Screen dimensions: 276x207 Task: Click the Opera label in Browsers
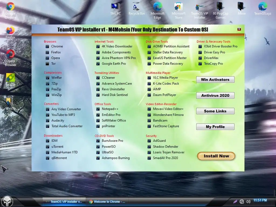coord(56,58)
